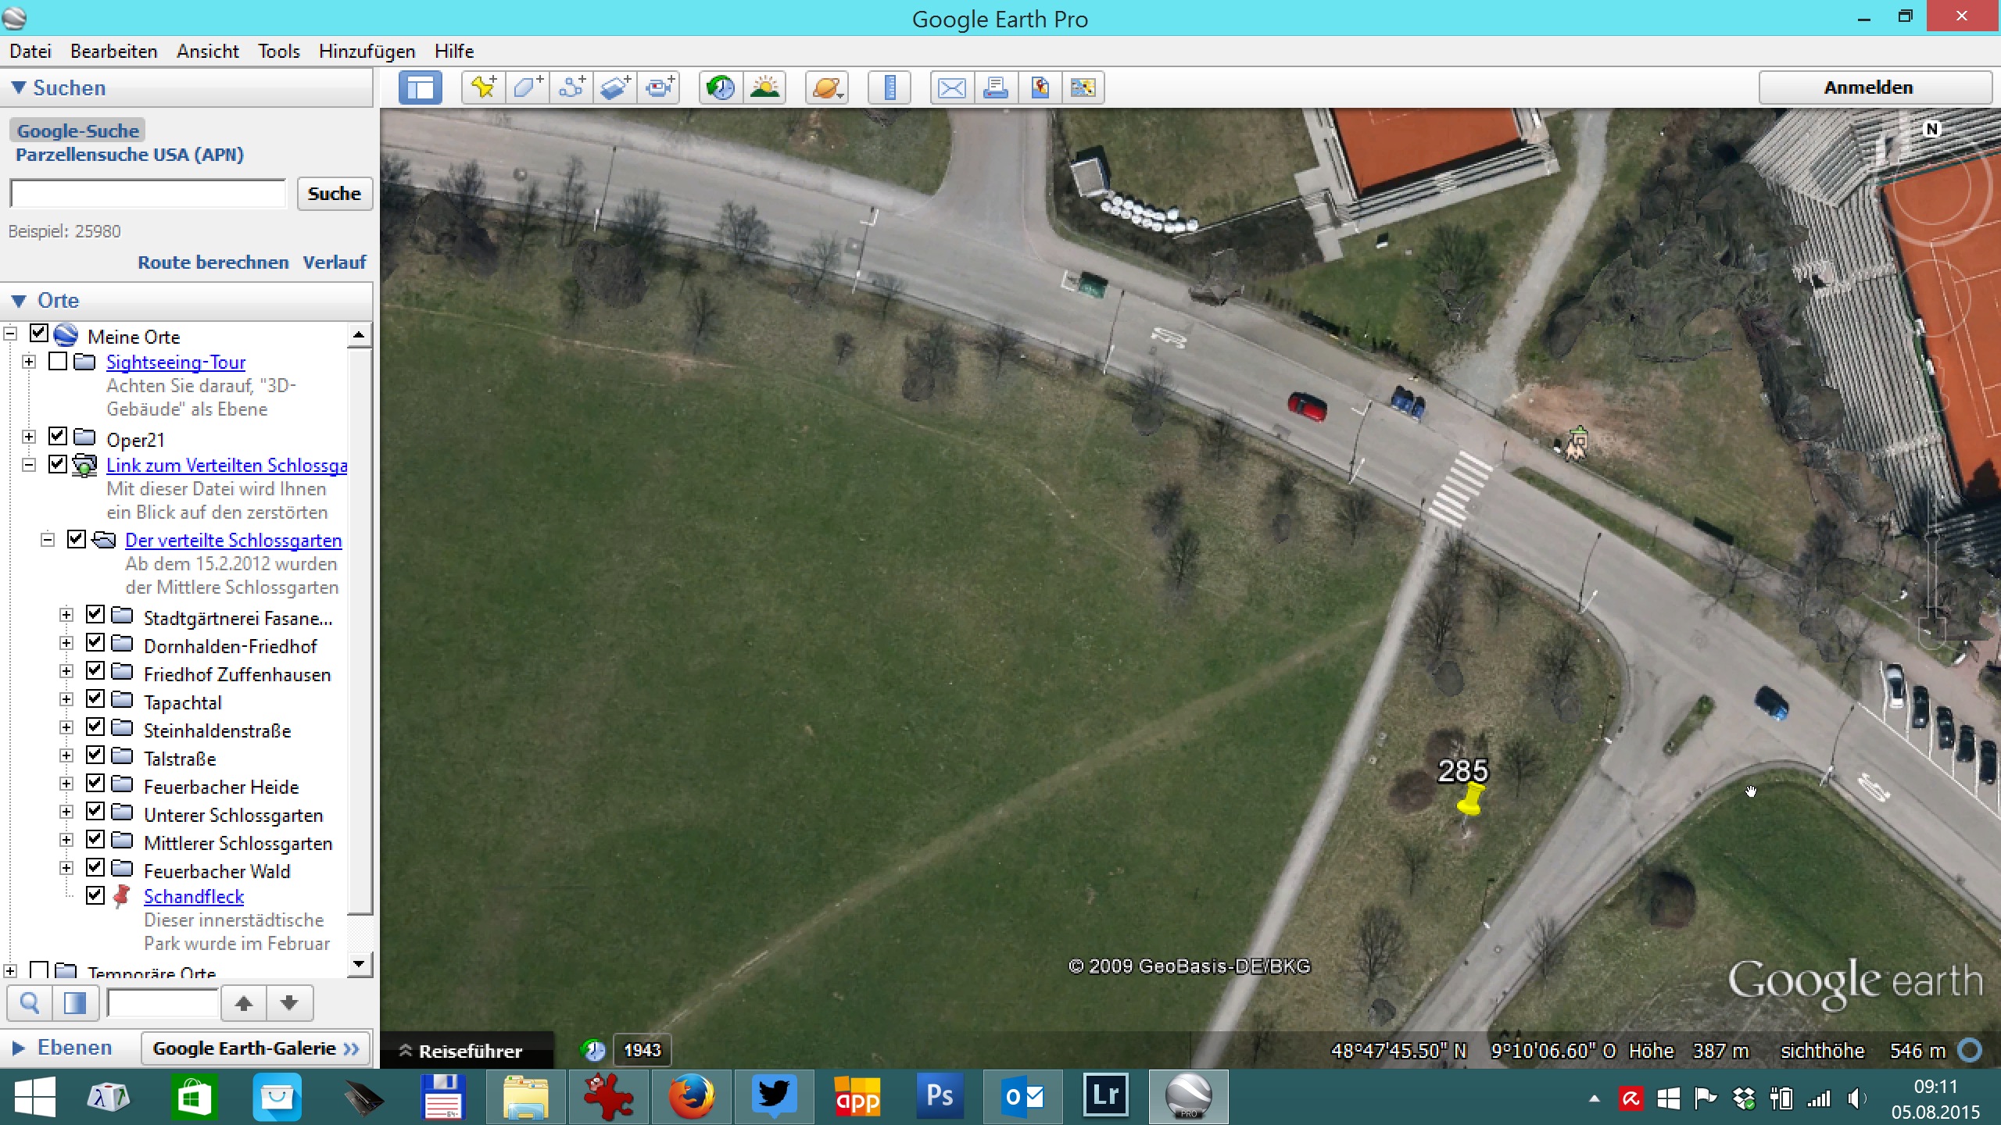Select the ruler measurement tool
The image size is (2001, 1125).
[890, 87]
